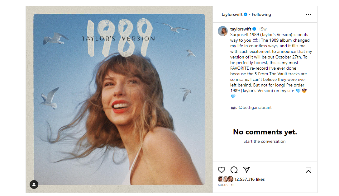Save the post using the bookmark icon
Viewport: 339px width, 196px height.
click(308, 170)
